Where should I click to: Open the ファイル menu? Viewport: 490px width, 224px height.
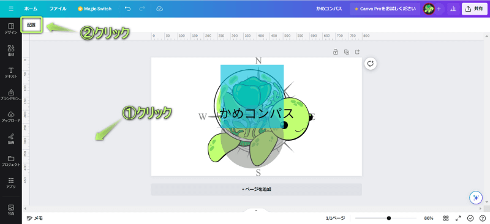coord(58,9)
